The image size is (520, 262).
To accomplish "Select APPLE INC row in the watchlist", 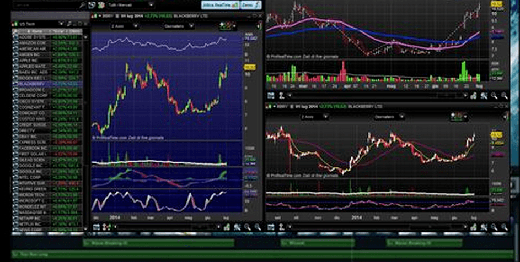I will (x=48, y=61).
